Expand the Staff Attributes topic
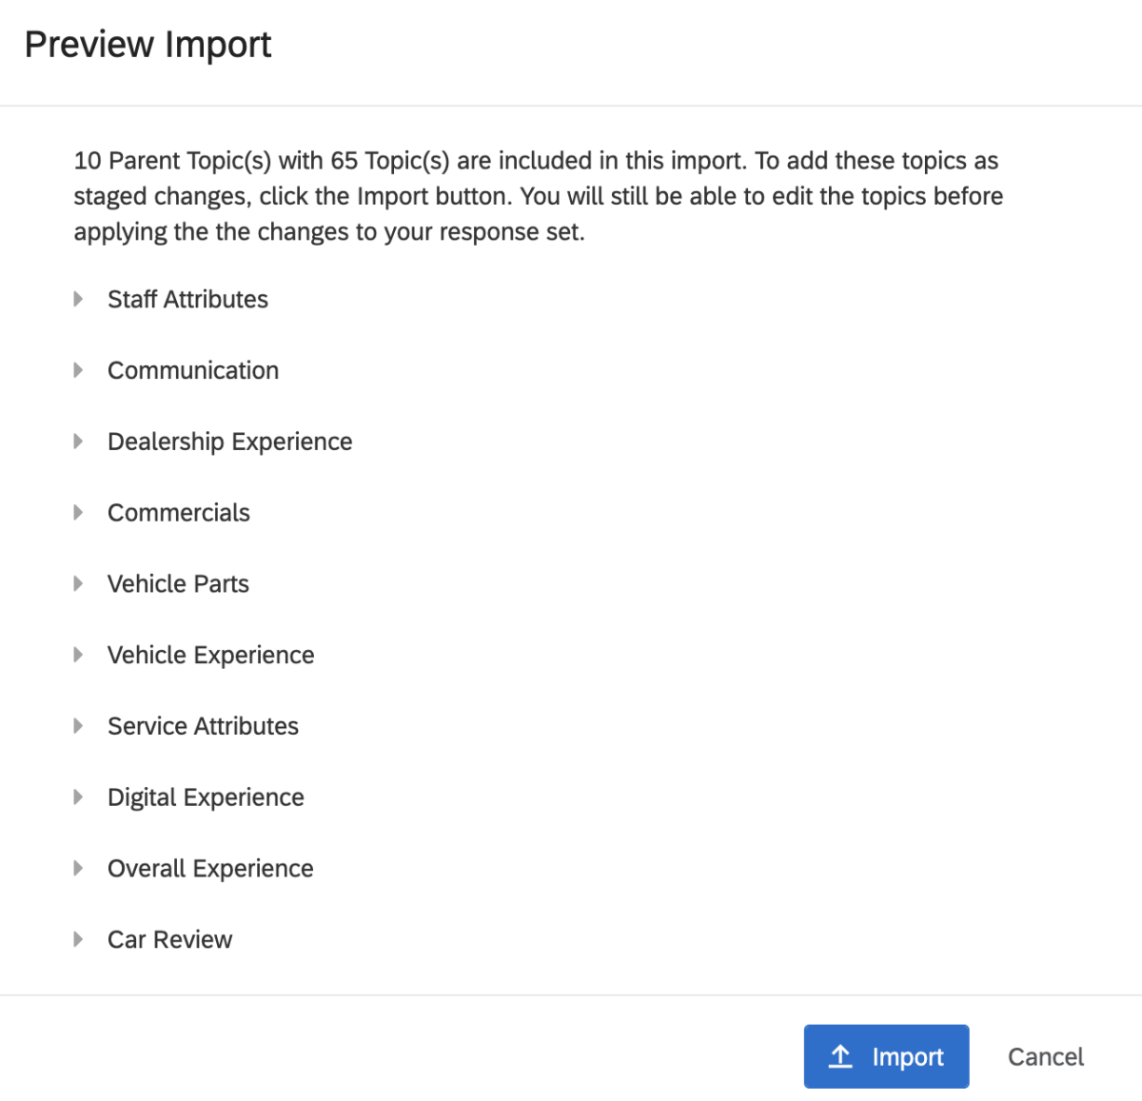Screen dimensions: 1142x1101 79,298
